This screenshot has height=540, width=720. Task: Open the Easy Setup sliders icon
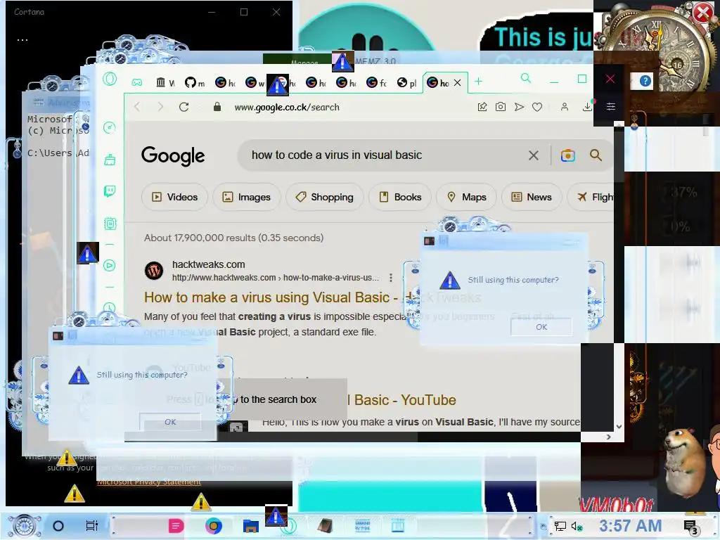pos(611,107)
